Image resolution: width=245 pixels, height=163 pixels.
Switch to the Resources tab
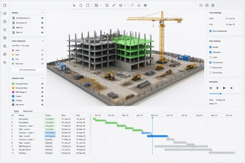[28, 111]
